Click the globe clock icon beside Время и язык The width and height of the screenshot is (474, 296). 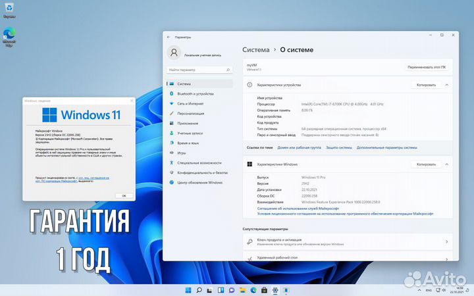tap(171, 143)
